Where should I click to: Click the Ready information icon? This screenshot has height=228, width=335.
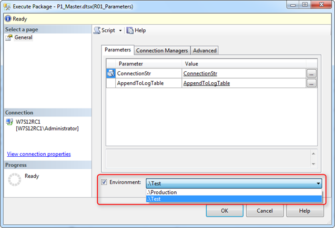coord(6,18)
